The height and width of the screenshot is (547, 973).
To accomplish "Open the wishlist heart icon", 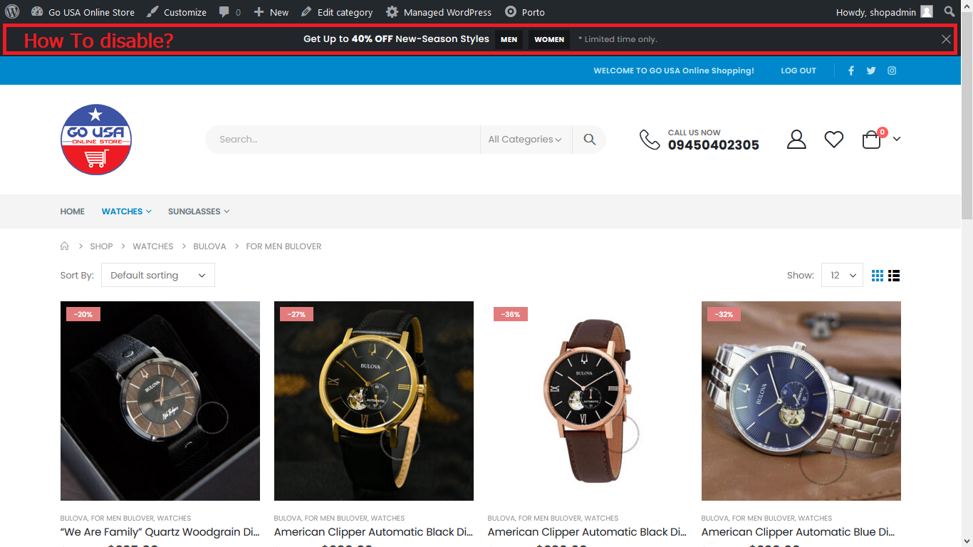I will tap(834, 140).
